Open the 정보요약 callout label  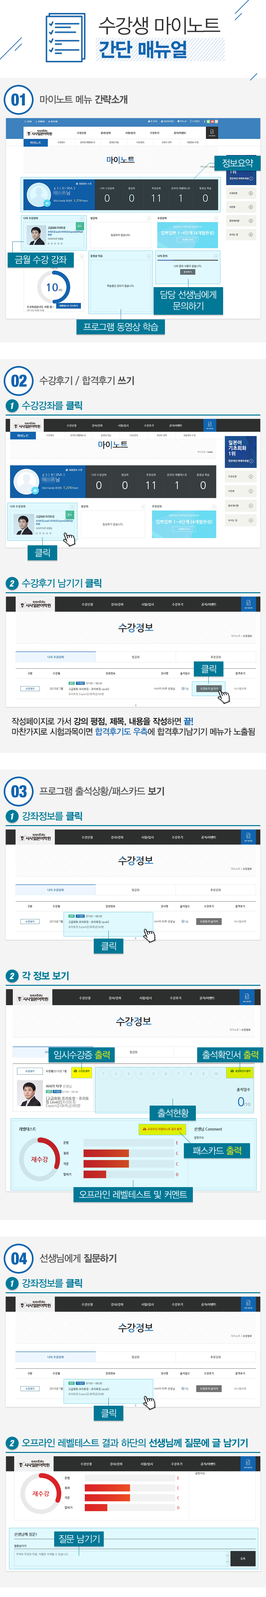(x=237, y=163)
